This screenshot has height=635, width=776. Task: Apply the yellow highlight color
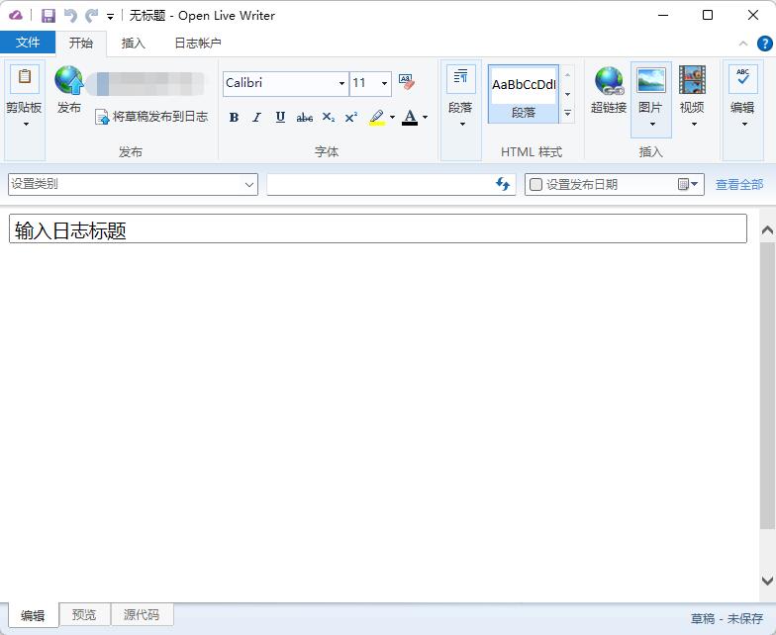click(377, 117)
